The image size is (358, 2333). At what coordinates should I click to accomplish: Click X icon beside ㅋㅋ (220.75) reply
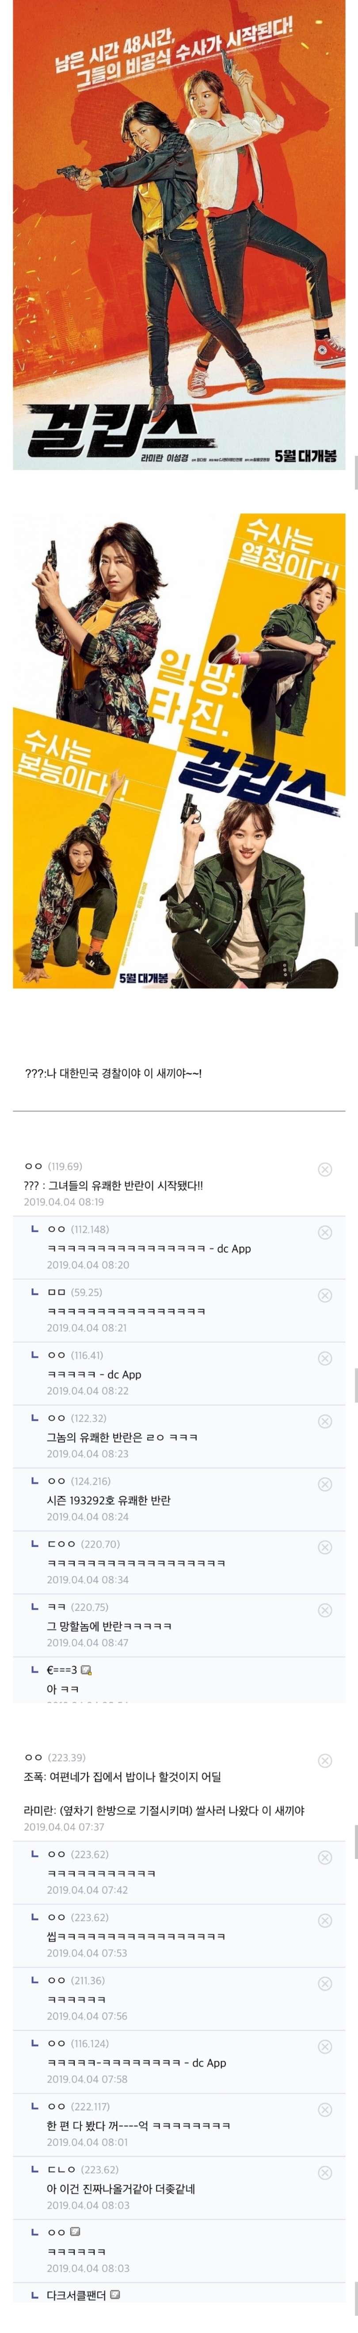point(325,1609)
